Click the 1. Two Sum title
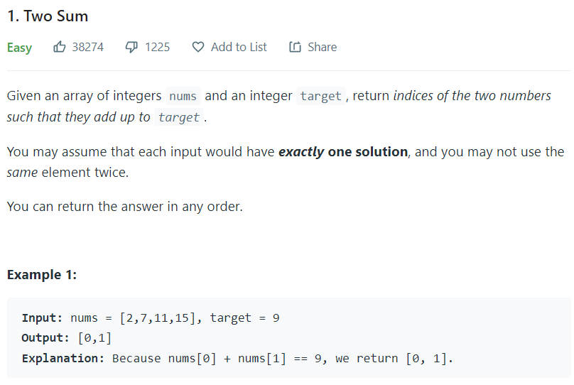This screenshot has width=574, height=385. click(48, 16)
